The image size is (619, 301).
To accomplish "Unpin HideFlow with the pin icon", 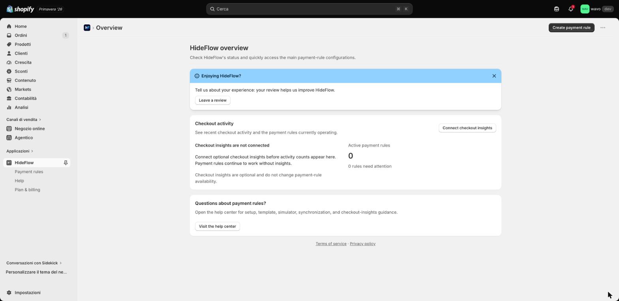I will coord(66,163).
